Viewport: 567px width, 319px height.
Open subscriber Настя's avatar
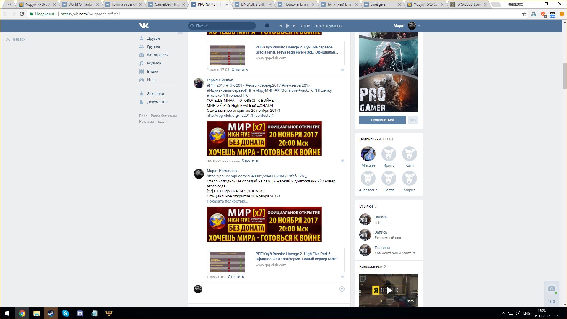389,178
